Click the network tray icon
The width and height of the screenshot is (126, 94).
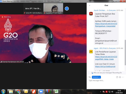coord(109,92)
